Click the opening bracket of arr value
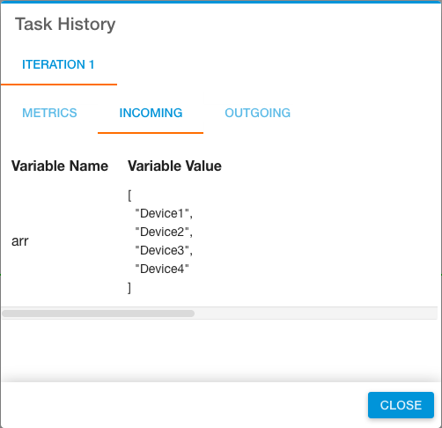The width and height of the screenshot is (442, 428). [129, 196]
